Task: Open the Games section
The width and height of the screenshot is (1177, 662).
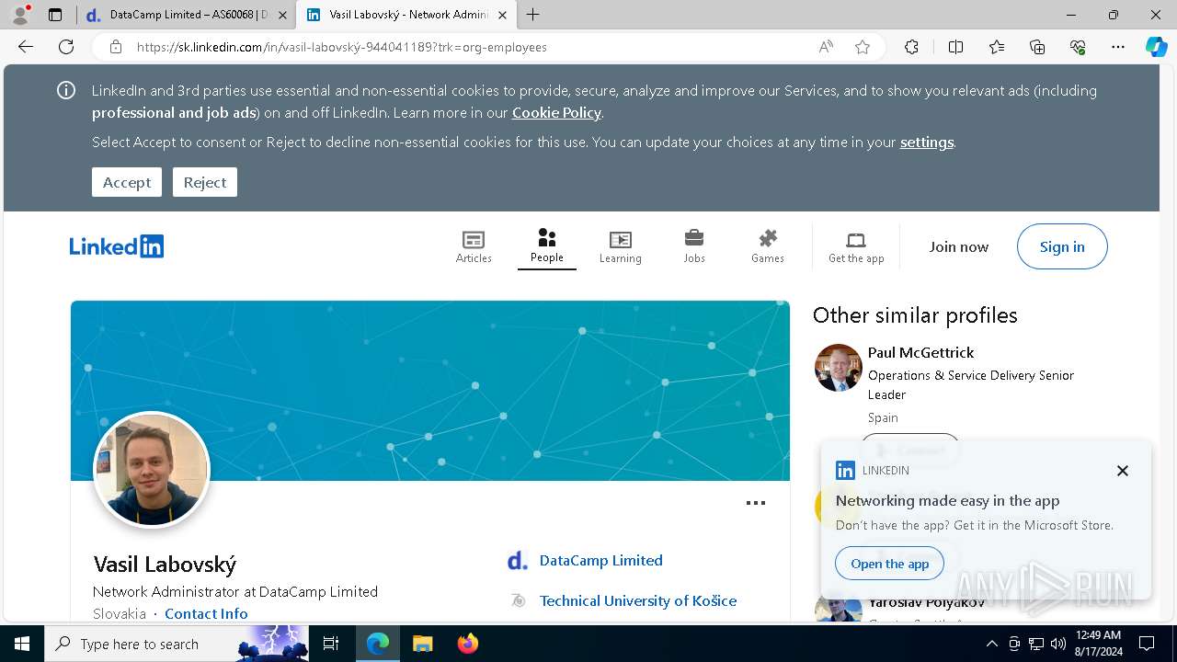Action: pyautogui.click(x=768, y=246)
